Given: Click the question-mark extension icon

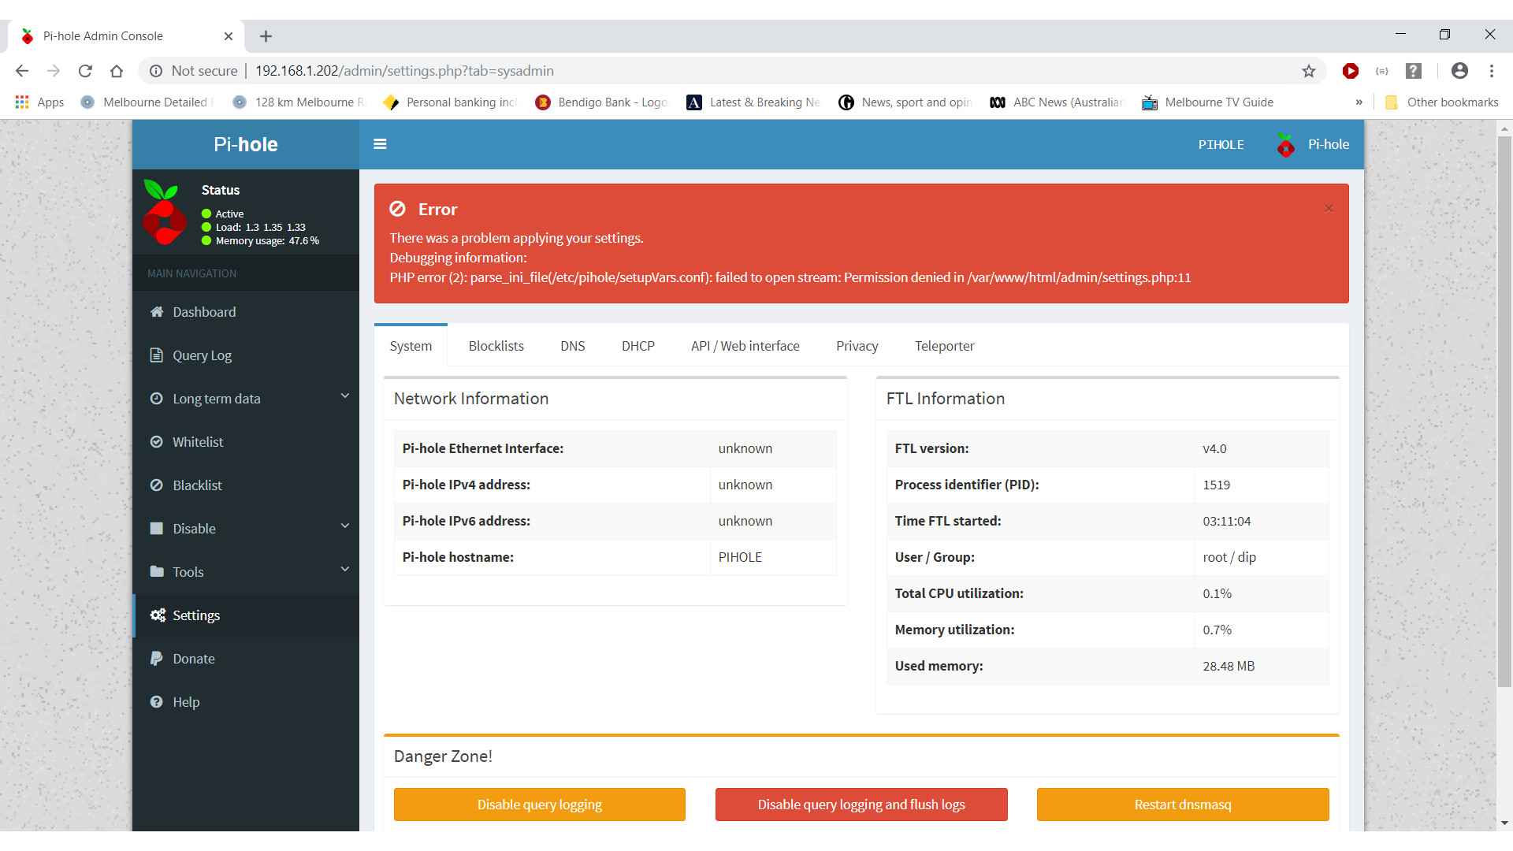Looking at the screenshot, I should [x=1414, y=71].
